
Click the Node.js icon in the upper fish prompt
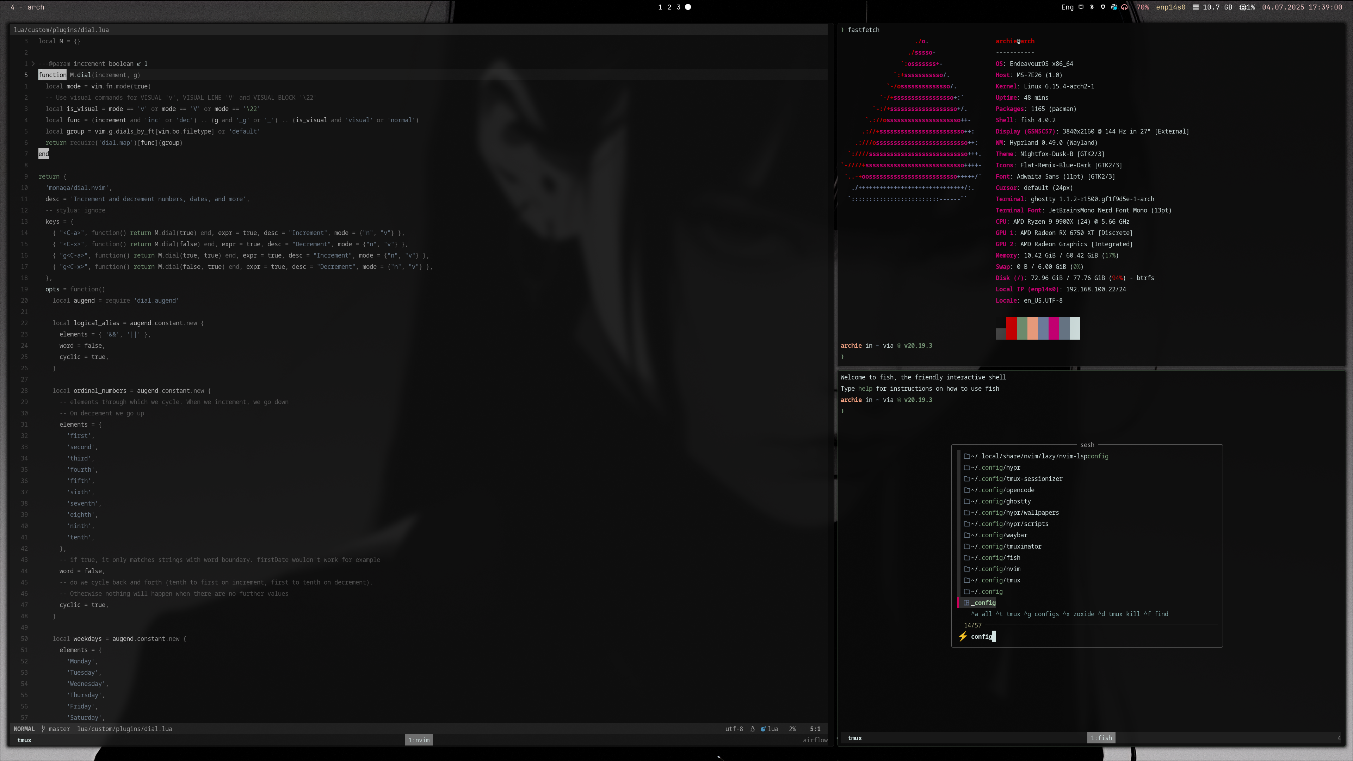(x=899, y=346)
